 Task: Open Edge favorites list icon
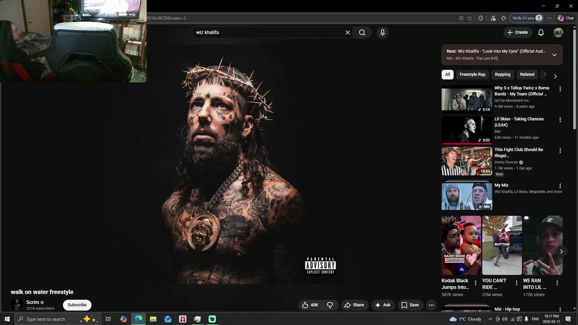point(503,18)
